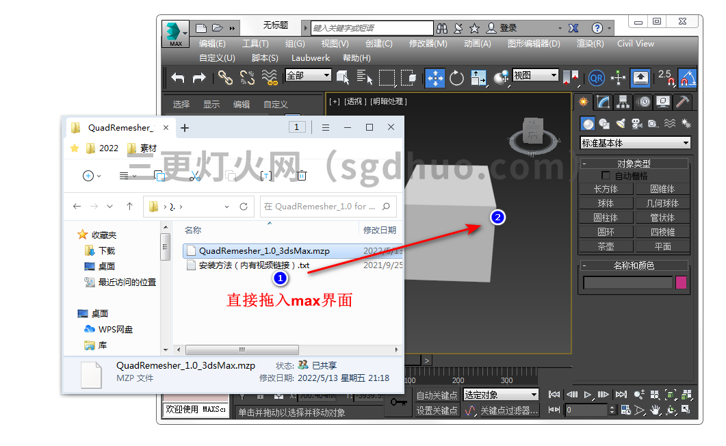Viewport: 726px width, 446px height.
Task: Open the 选定对象 key filter dropdown
Action: point(501,395)
